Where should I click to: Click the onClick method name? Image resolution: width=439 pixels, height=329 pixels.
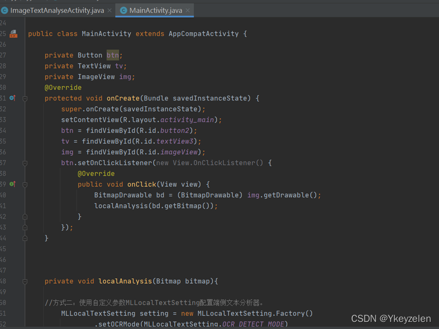(142, 184)
